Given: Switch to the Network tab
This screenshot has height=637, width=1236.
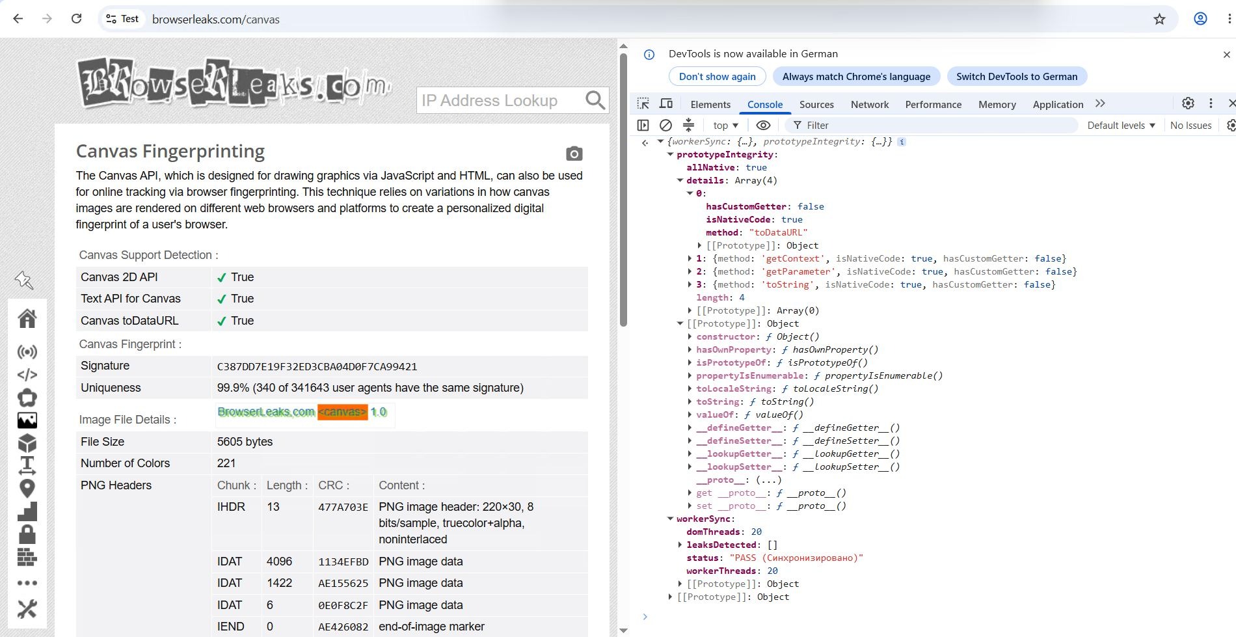Looking at the screenshot, I should pyautogui.click(x=870, y=104).
